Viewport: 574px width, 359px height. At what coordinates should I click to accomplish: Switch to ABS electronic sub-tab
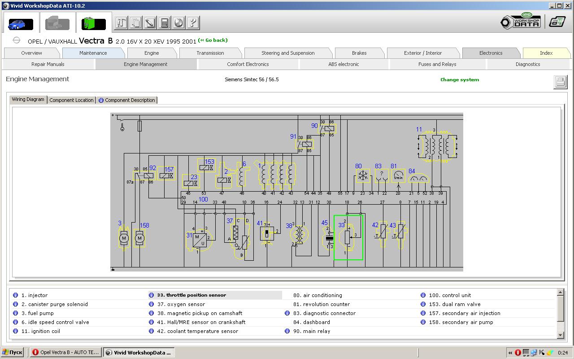point(344,64)
